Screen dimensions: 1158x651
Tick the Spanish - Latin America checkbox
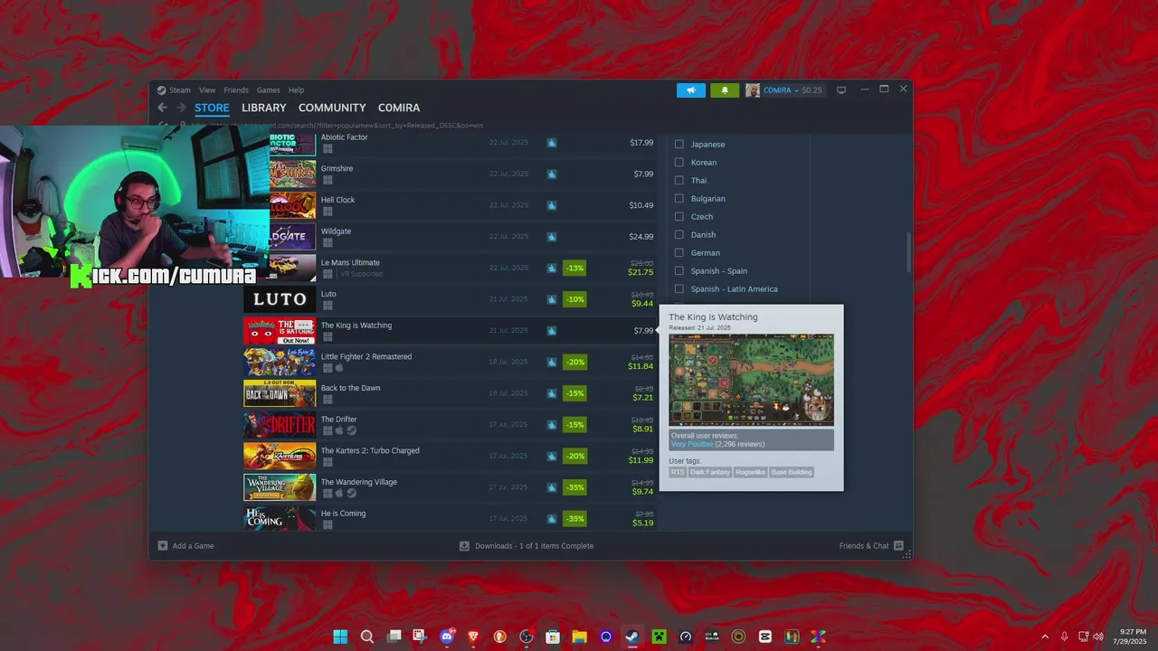pyautogui.click(x=679, y=288)
